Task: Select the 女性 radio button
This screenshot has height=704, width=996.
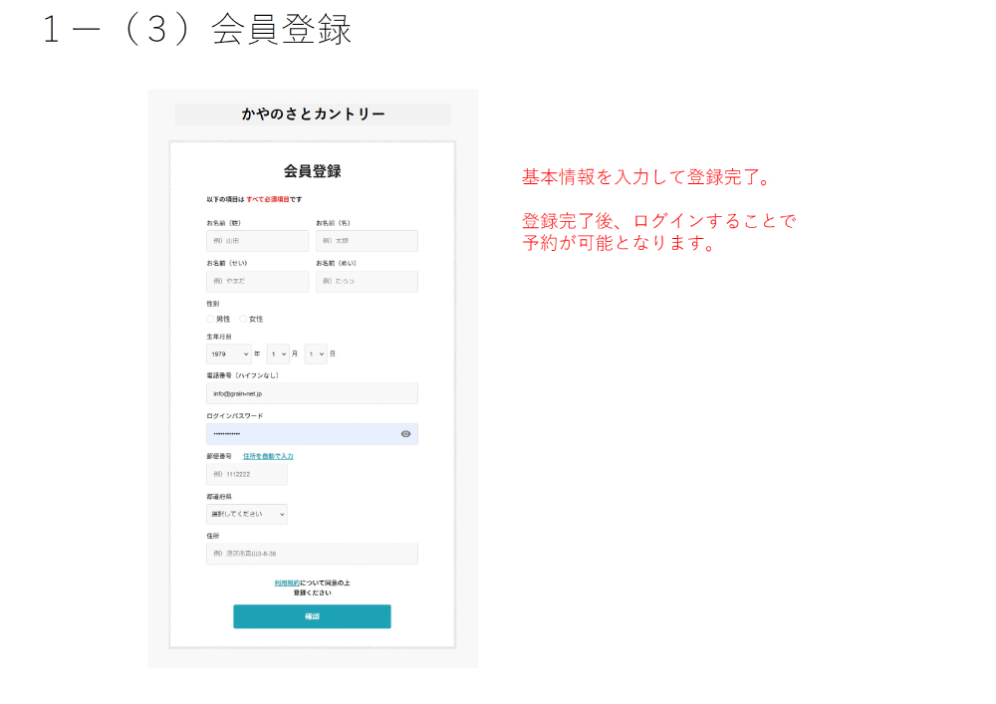Action: click(243, 319)
